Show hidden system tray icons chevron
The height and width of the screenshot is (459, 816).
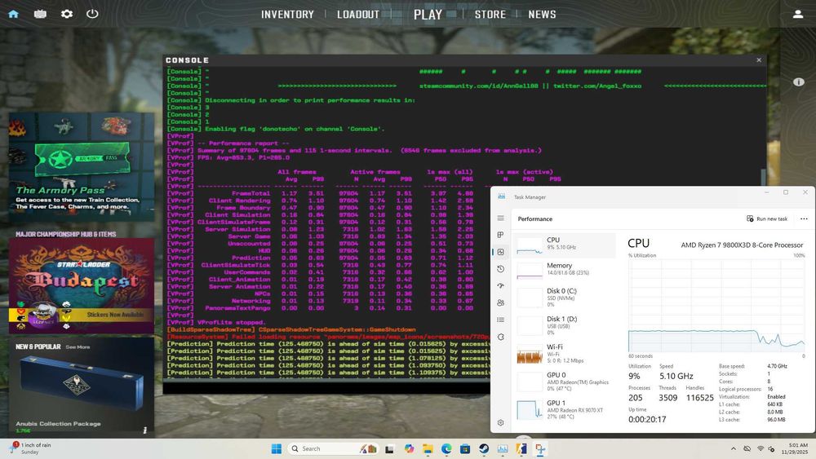tap(734, 448)
